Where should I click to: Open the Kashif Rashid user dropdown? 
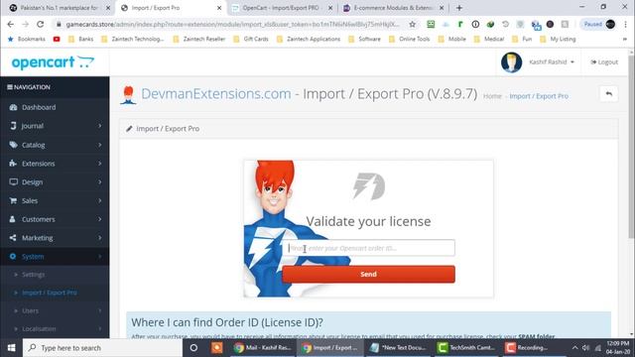(x=552, y=61)
